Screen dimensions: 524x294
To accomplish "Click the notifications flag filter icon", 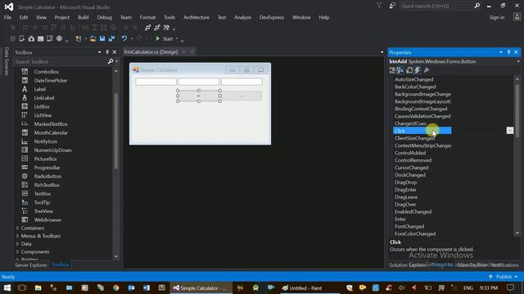I will tap(379, 6).
